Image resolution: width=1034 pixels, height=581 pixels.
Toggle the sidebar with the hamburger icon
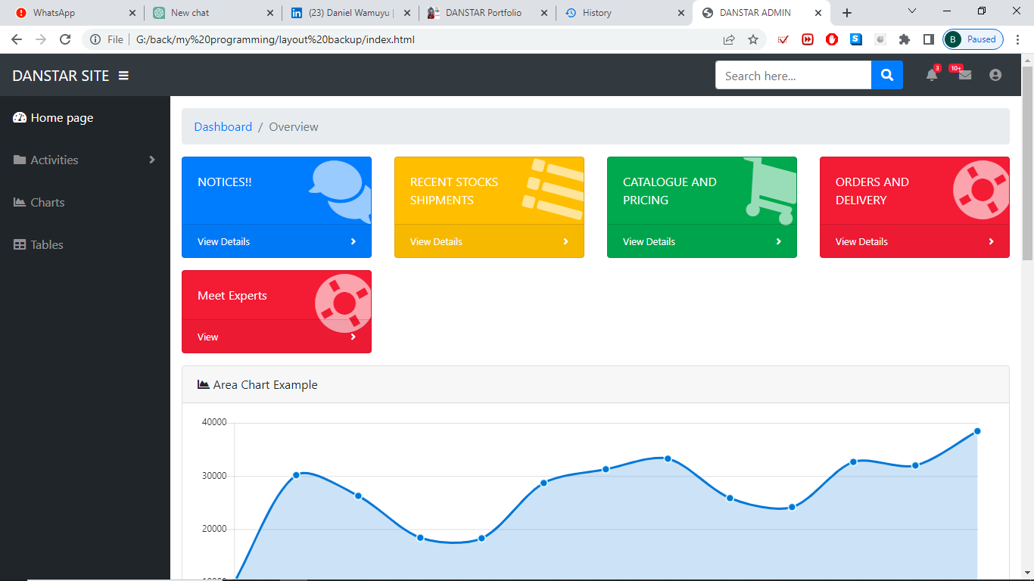123,76
